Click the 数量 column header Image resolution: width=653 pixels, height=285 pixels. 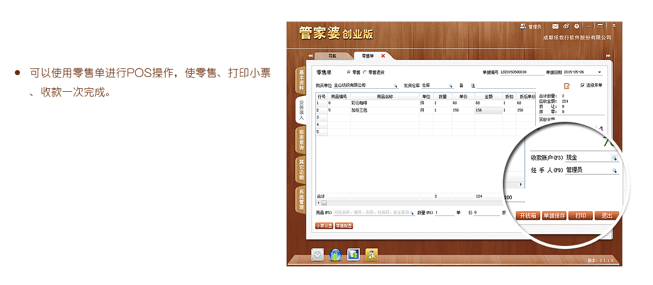[x=443, y=96]
